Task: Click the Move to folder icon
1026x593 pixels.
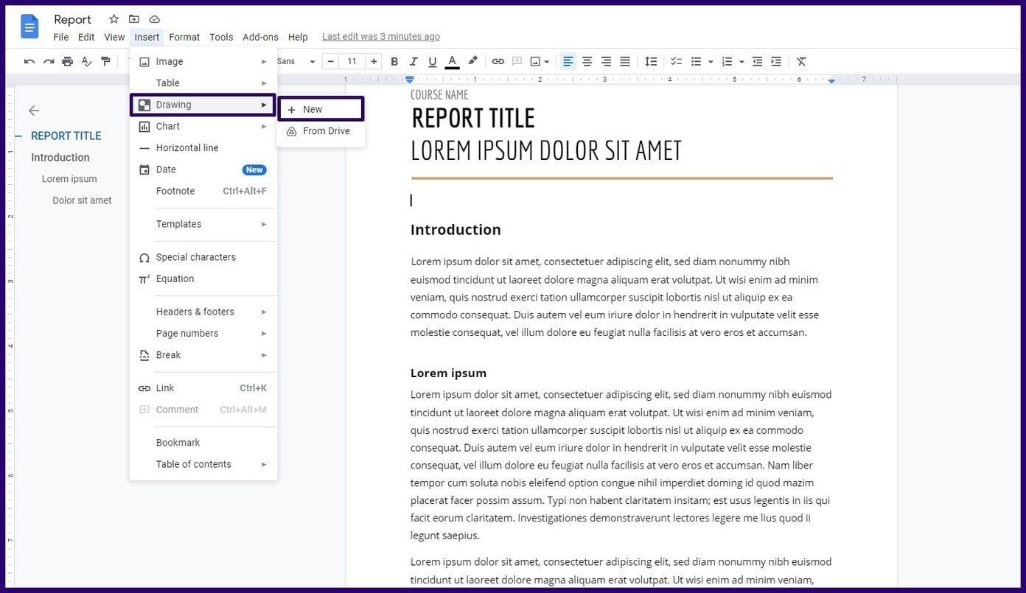Action: pos(134,19)
